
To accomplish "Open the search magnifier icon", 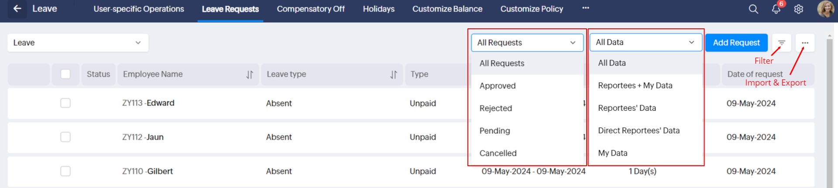I will coord(753,9).
